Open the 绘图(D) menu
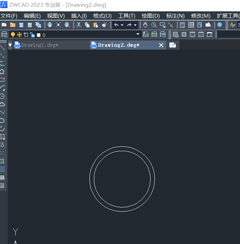Screen dimensions: 240x244 point(151,16)
